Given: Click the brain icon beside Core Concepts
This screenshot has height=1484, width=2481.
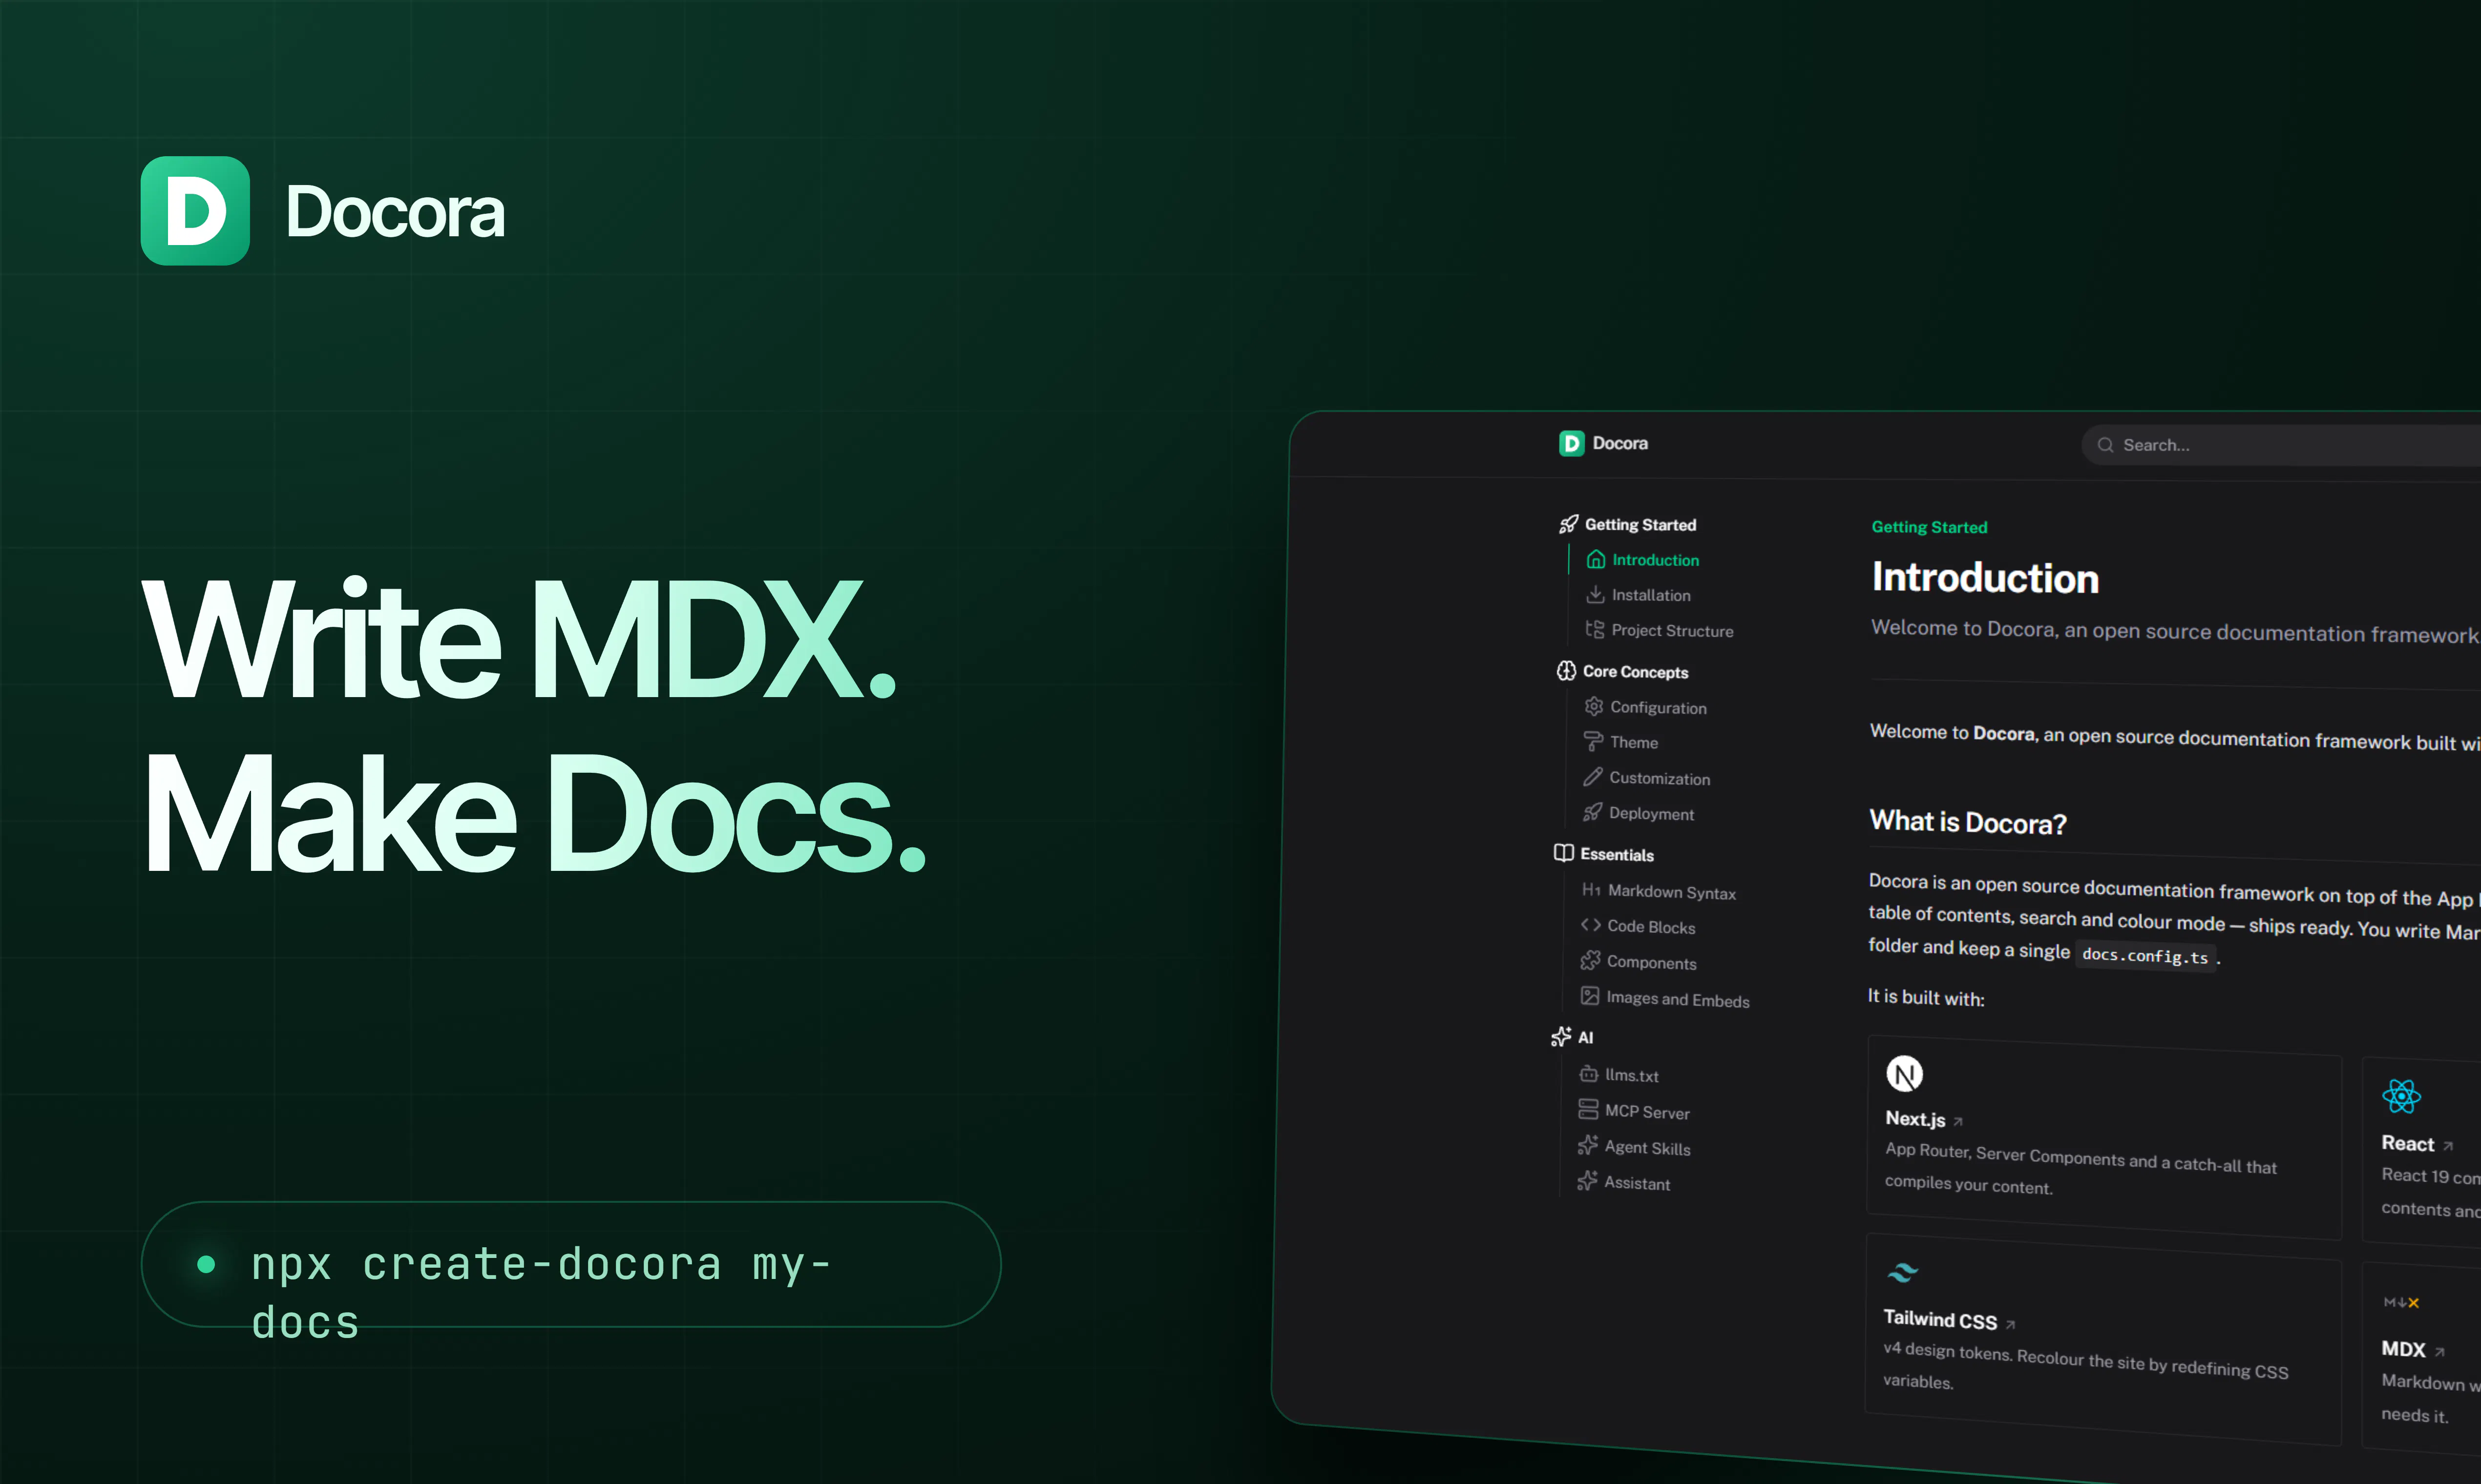Looking at the screenshot, I should (x=1567, y=671).
